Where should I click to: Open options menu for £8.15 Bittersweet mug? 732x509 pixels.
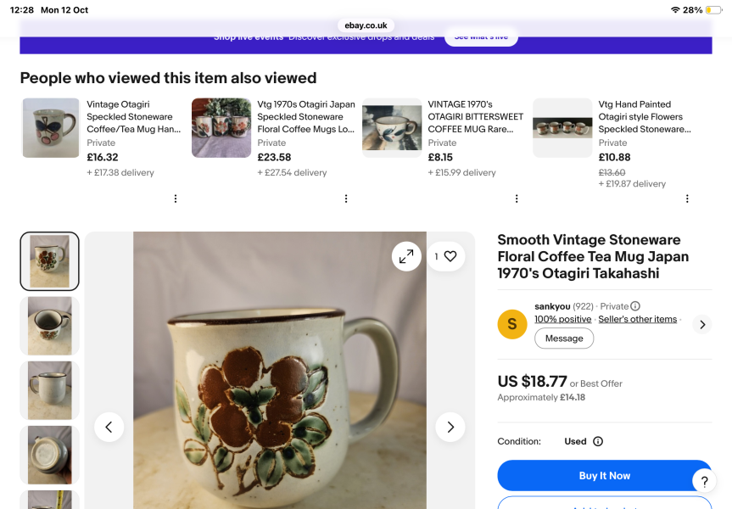point(517,199)
